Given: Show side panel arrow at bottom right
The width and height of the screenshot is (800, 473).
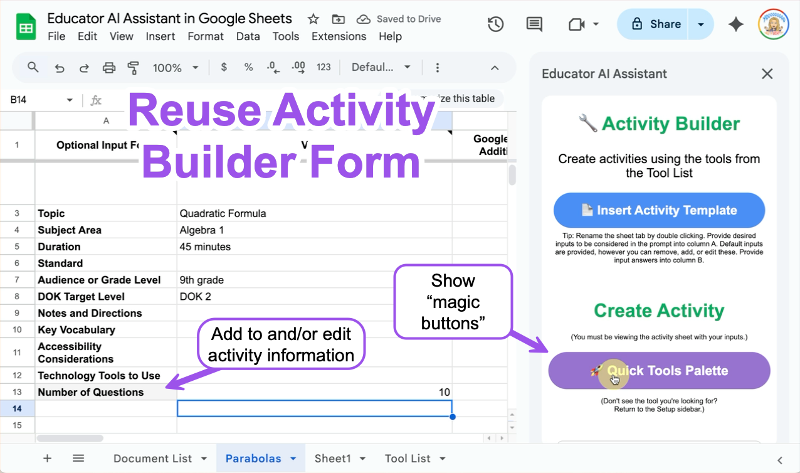Looking at the screenshot, I should click(x=780, y=460).
